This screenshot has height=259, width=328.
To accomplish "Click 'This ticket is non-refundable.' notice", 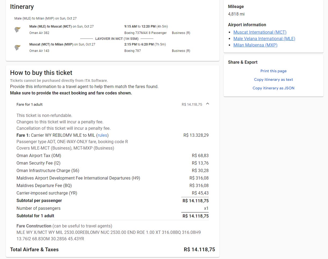I will coord(44,116).
